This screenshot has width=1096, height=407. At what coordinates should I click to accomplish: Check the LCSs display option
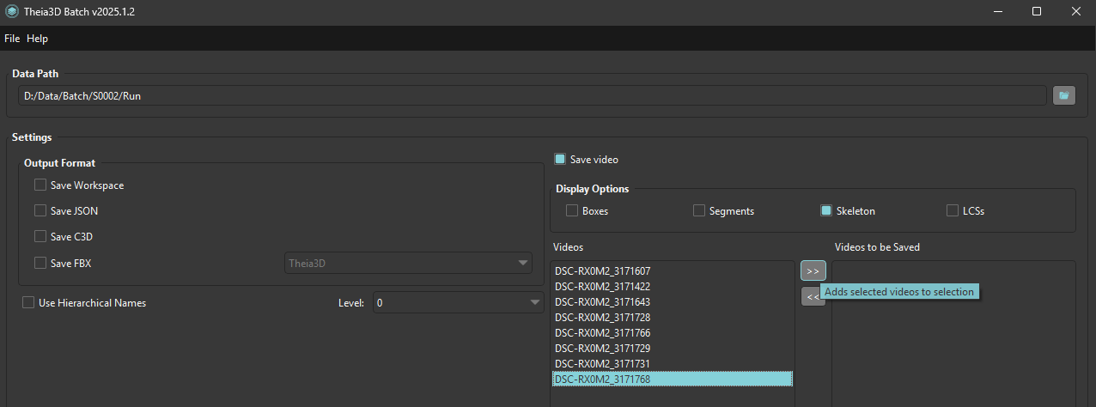coord(953,210)
